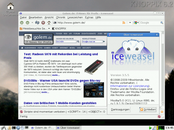174x130 pixels.
Task: Open the AUDIO/VIDEO category
Action: (x=30, y=48)
